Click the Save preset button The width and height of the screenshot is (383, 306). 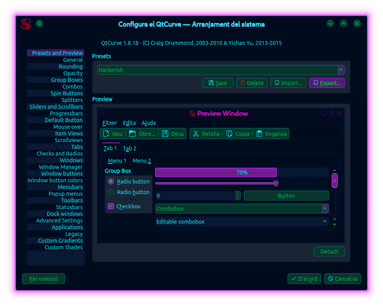coord(218,83)
